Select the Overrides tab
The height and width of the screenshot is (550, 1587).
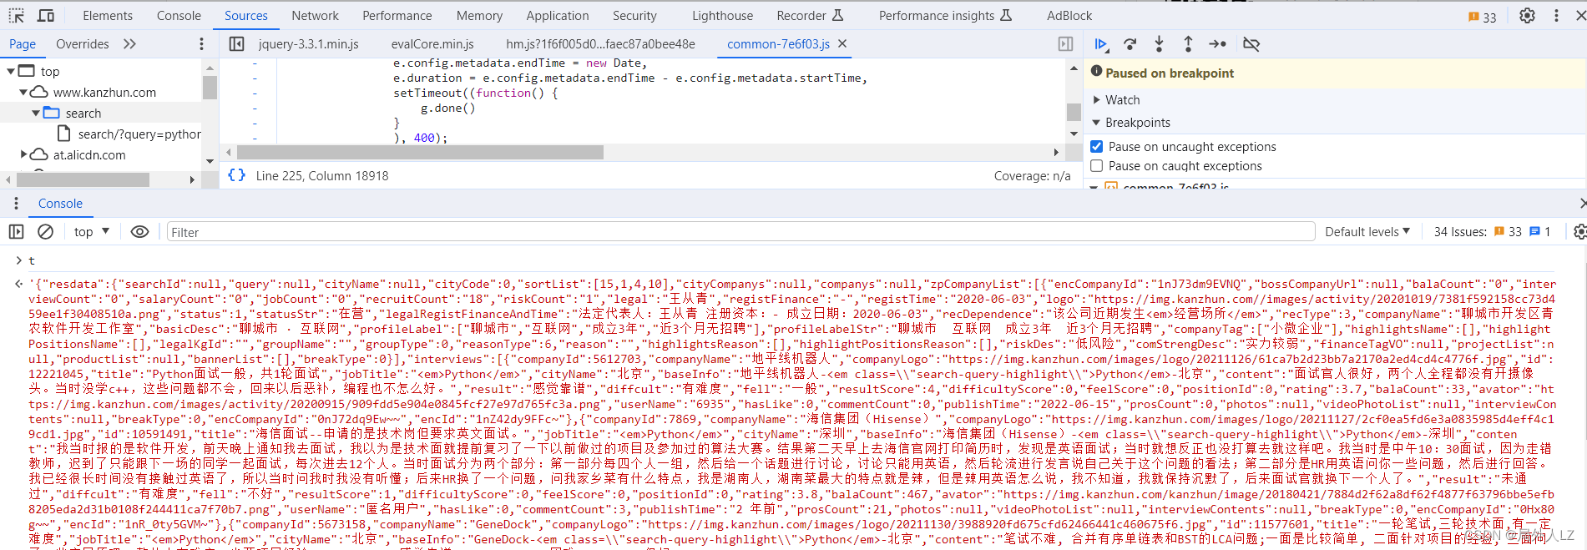[x=82, y=44]
